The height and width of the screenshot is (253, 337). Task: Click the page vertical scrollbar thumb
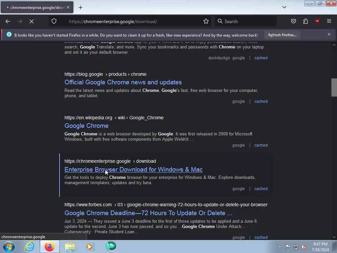334,88
